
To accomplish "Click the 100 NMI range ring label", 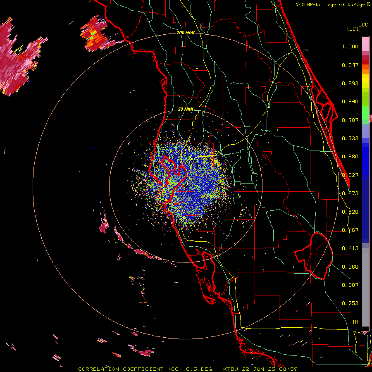I will [186, 33].
